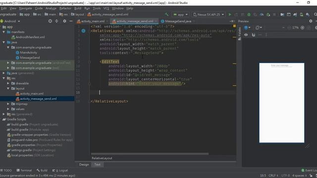
Task: Select the Text tab below editor
Action: [97, 165]
